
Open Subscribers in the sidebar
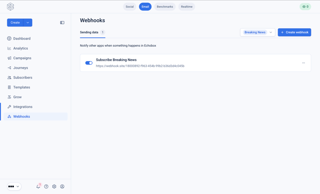(x=22, y=78)
